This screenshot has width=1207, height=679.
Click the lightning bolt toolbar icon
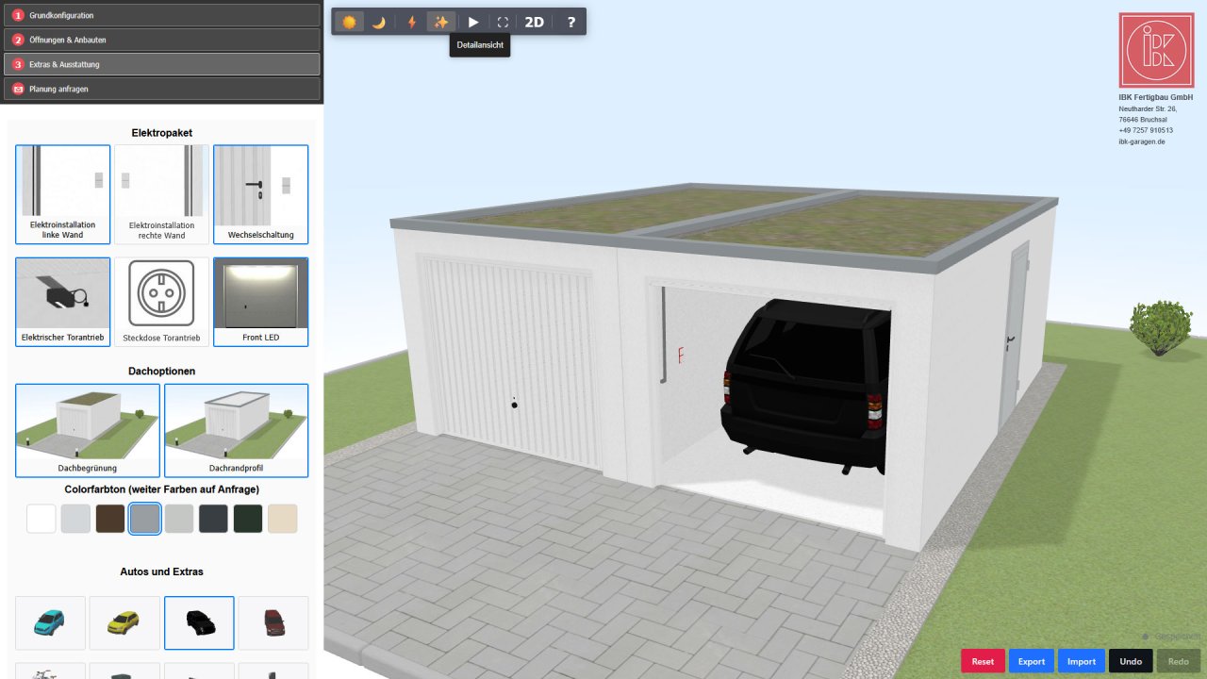(412, 22)
